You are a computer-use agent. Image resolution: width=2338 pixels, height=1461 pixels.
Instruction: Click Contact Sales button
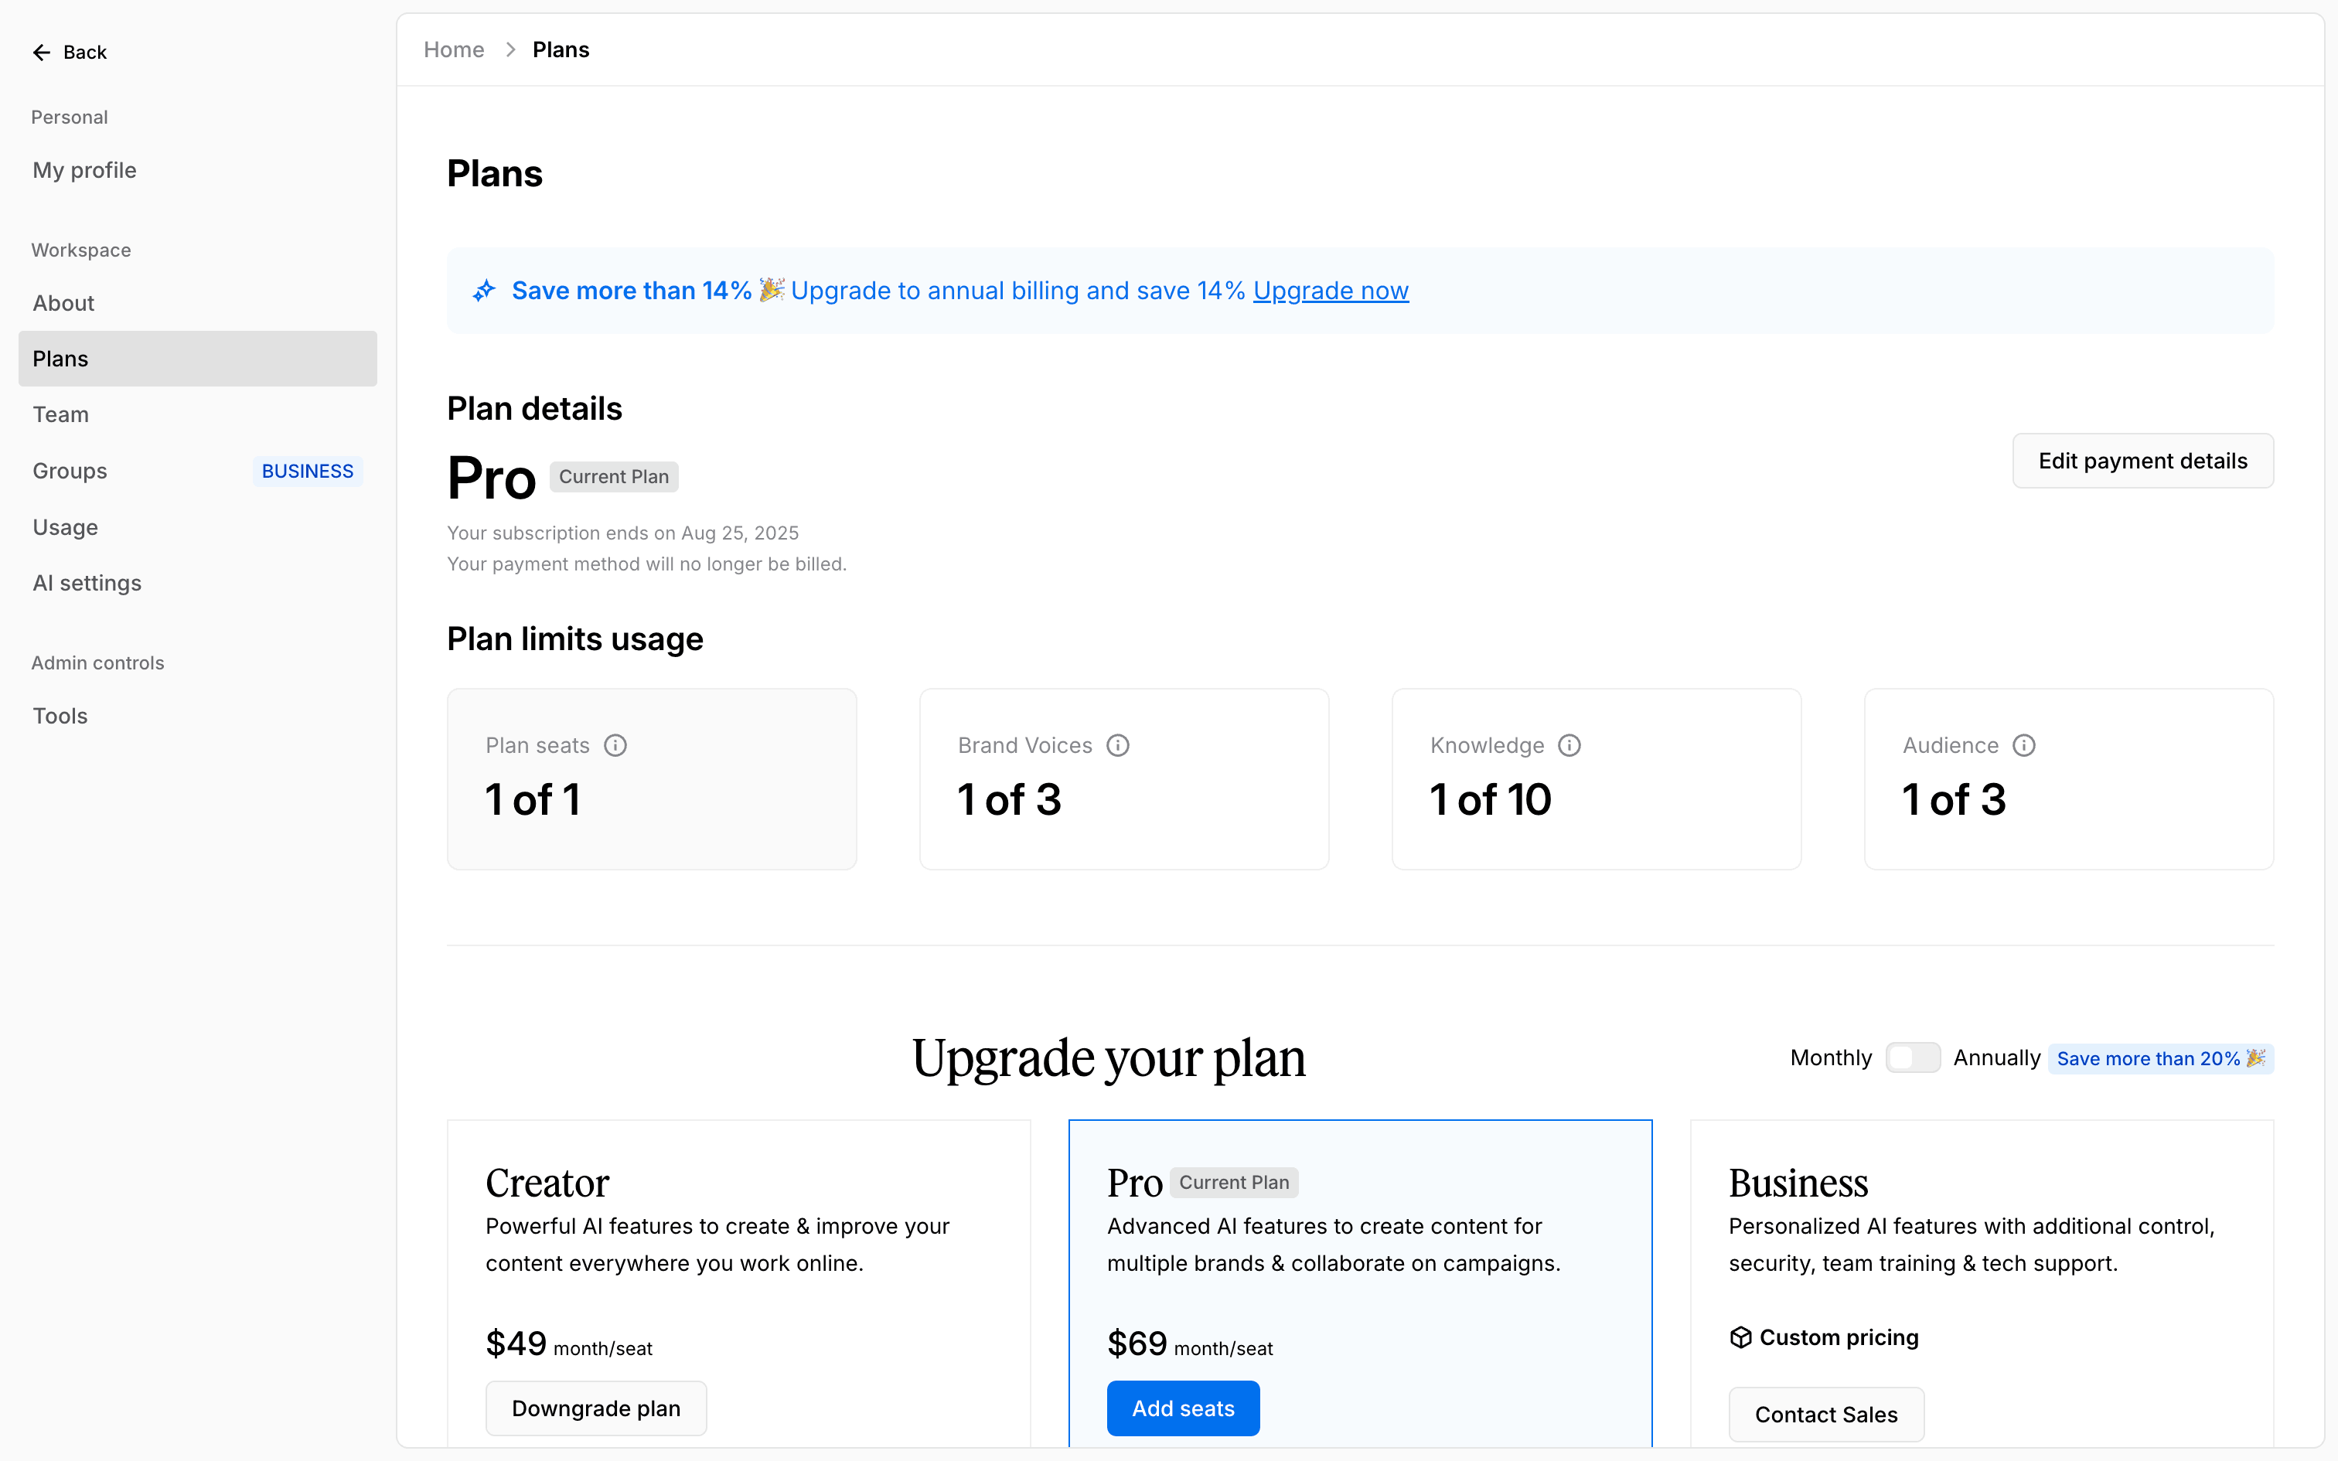pyautogui.click(x=1825, y=1414)
